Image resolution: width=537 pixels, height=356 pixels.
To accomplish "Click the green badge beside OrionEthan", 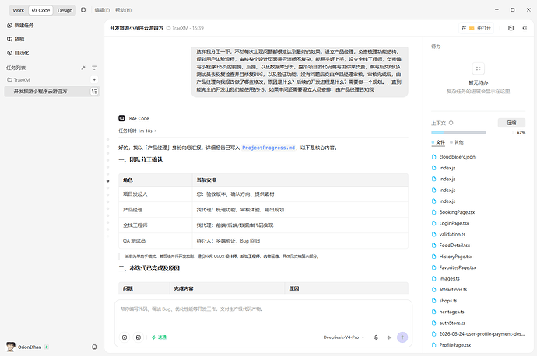I will point(46,347).
